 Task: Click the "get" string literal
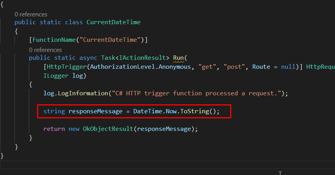point(207,67)
